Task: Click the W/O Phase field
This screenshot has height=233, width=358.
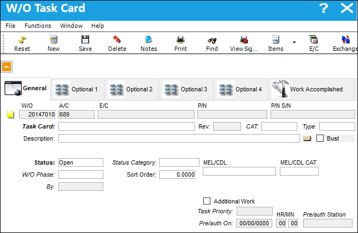Action: [x=81, y=174]
